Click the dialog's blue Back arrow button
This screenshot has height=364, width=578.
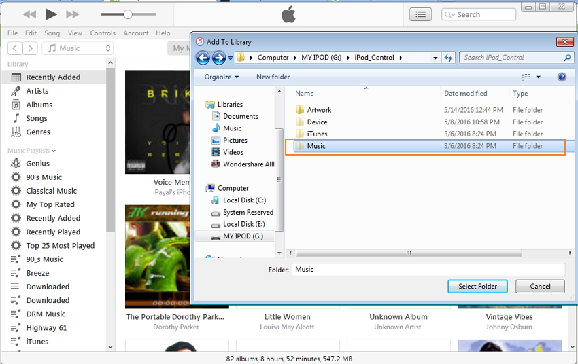203,58
